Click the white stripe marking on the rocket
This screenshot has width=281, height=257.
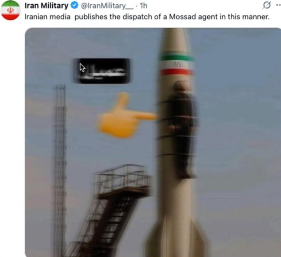click(176, 65)
